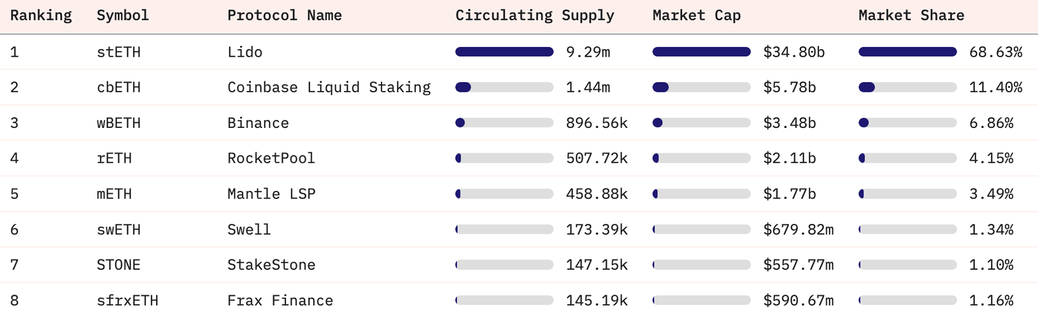The height and width of the screenshot is (315, 1038).
Task: Click the Protocol Name column header
Action: pyautogui.click(x=284, y=15)
